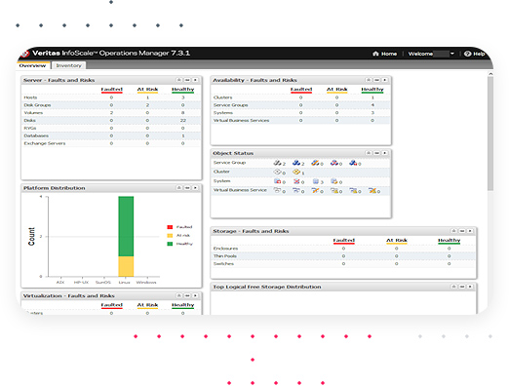Click At Risk header in Availability panel
This screenshot has height=386, width=509.
point(336,89)
